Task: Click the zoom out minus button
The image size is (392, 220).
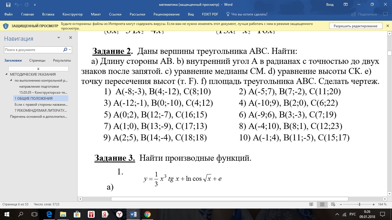Action: coord(341,205)
